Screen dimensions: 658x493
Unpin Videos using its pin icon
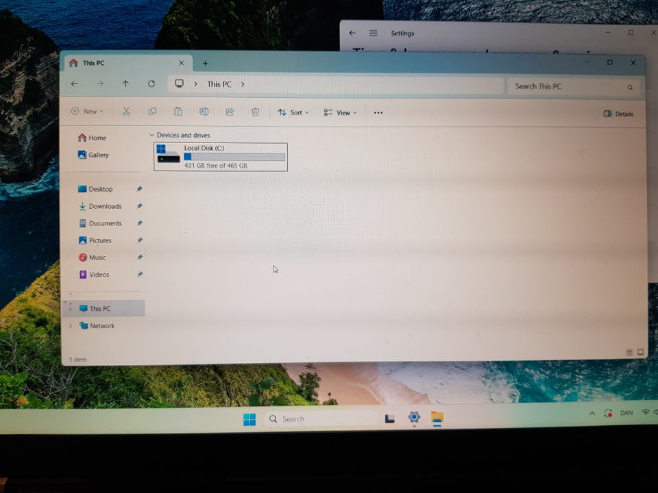(x=140, y=274)
